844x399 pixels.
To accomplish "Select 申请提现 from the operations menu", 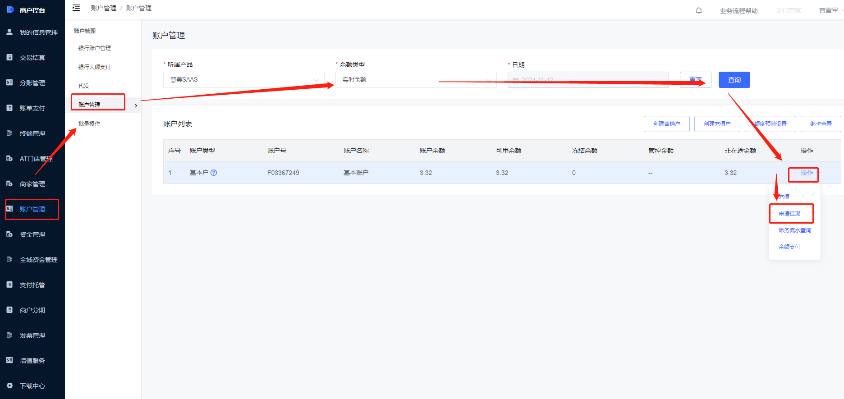I will [789, 214].
